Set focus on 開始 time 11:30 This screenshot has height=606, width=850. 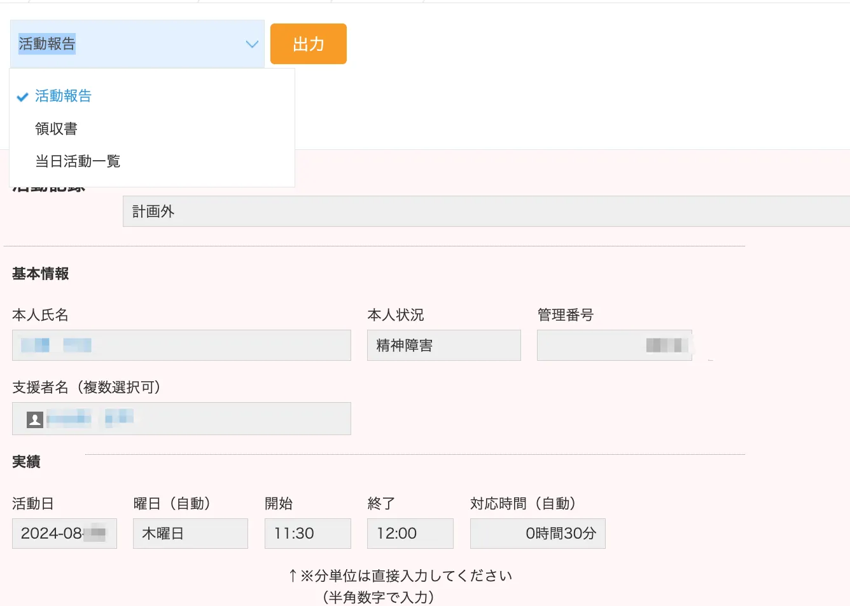click(307, 534)
